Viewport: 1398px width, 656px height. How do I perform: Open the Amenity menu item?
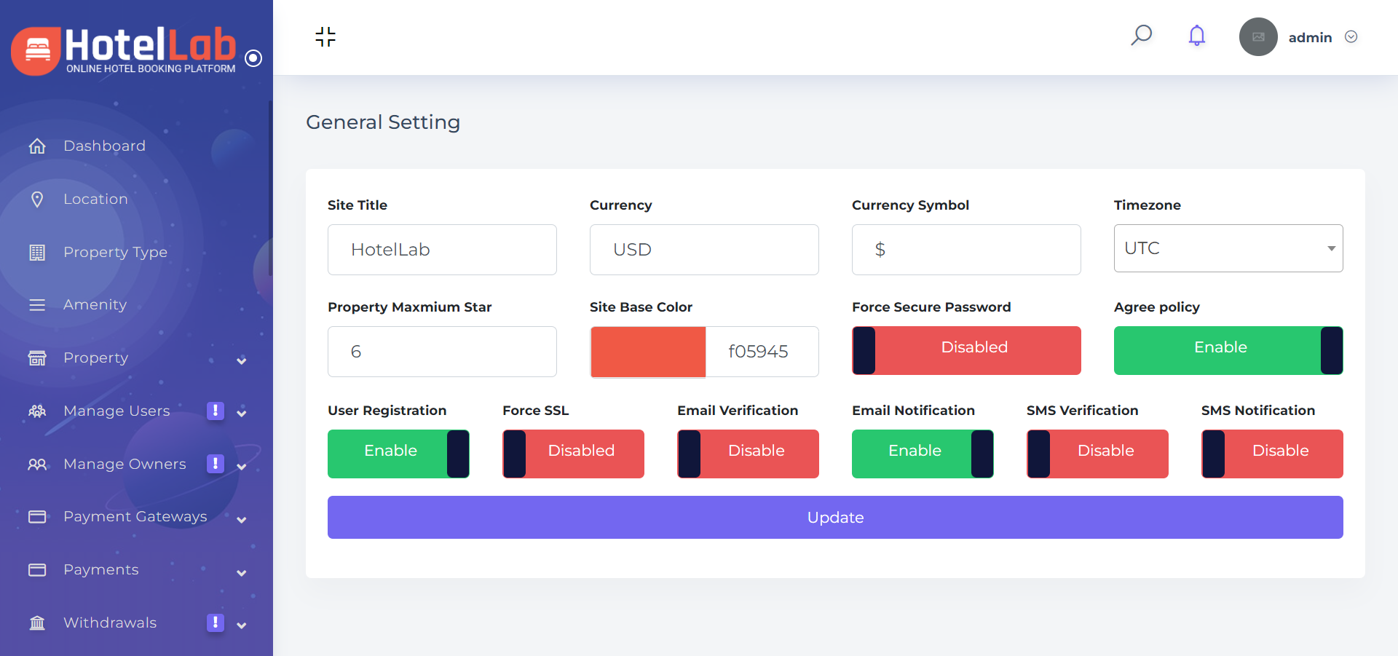95,305
